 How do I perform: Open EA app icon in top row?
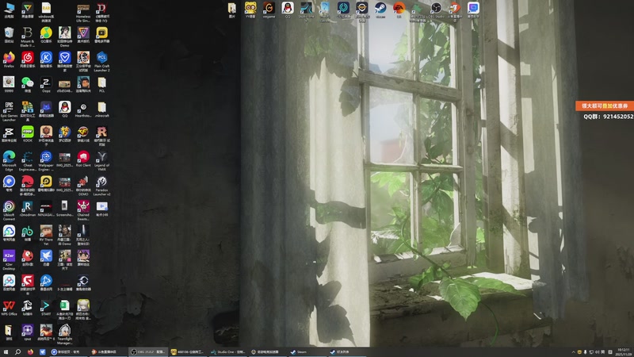coord(399,10)
